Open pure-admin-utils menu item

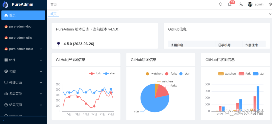pyautogui.click(x=23, y=38)
